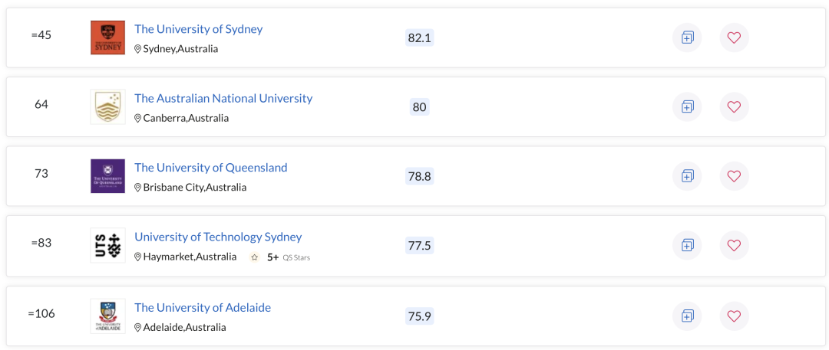
Task: Click the University of Sydney logo
Action: [108, 38]
